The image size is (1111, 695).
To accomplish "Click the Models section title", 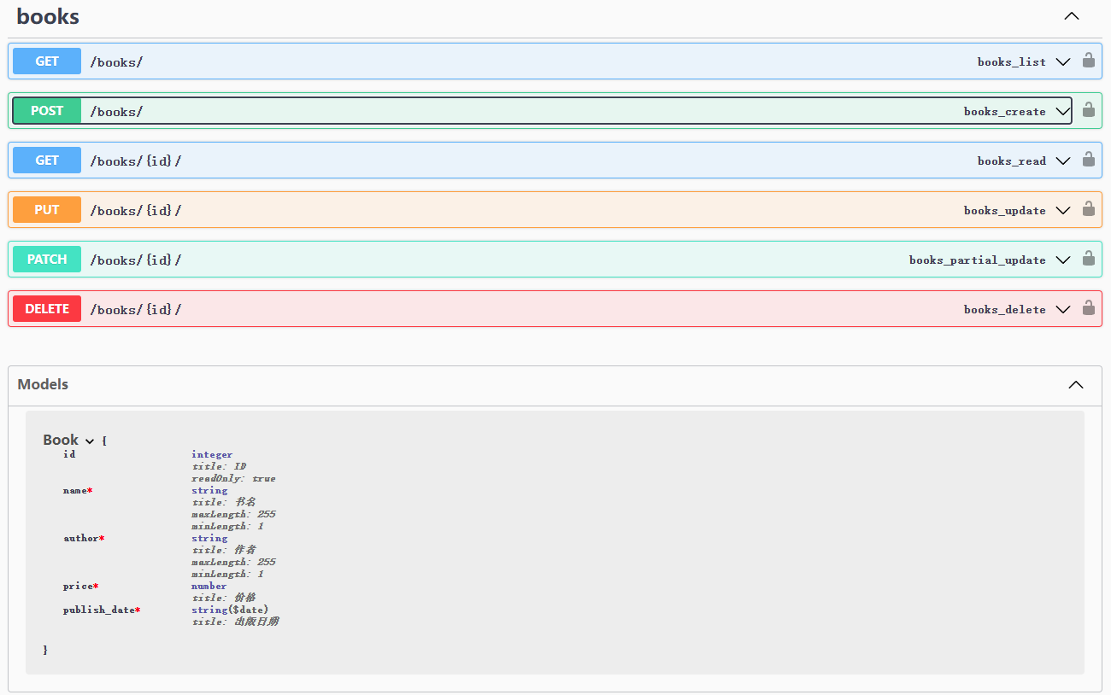I will [43, 385].
